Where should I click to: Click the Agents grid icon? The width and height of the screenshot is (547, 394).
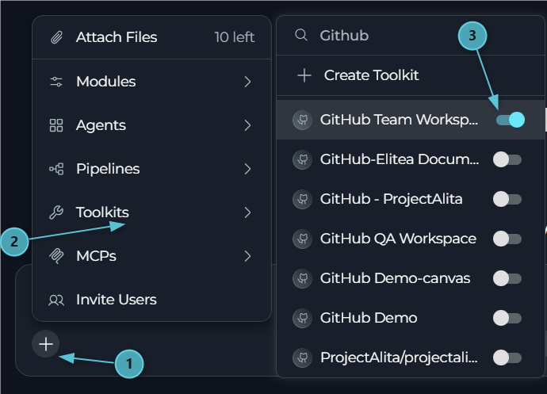click(x=56, y=125)
